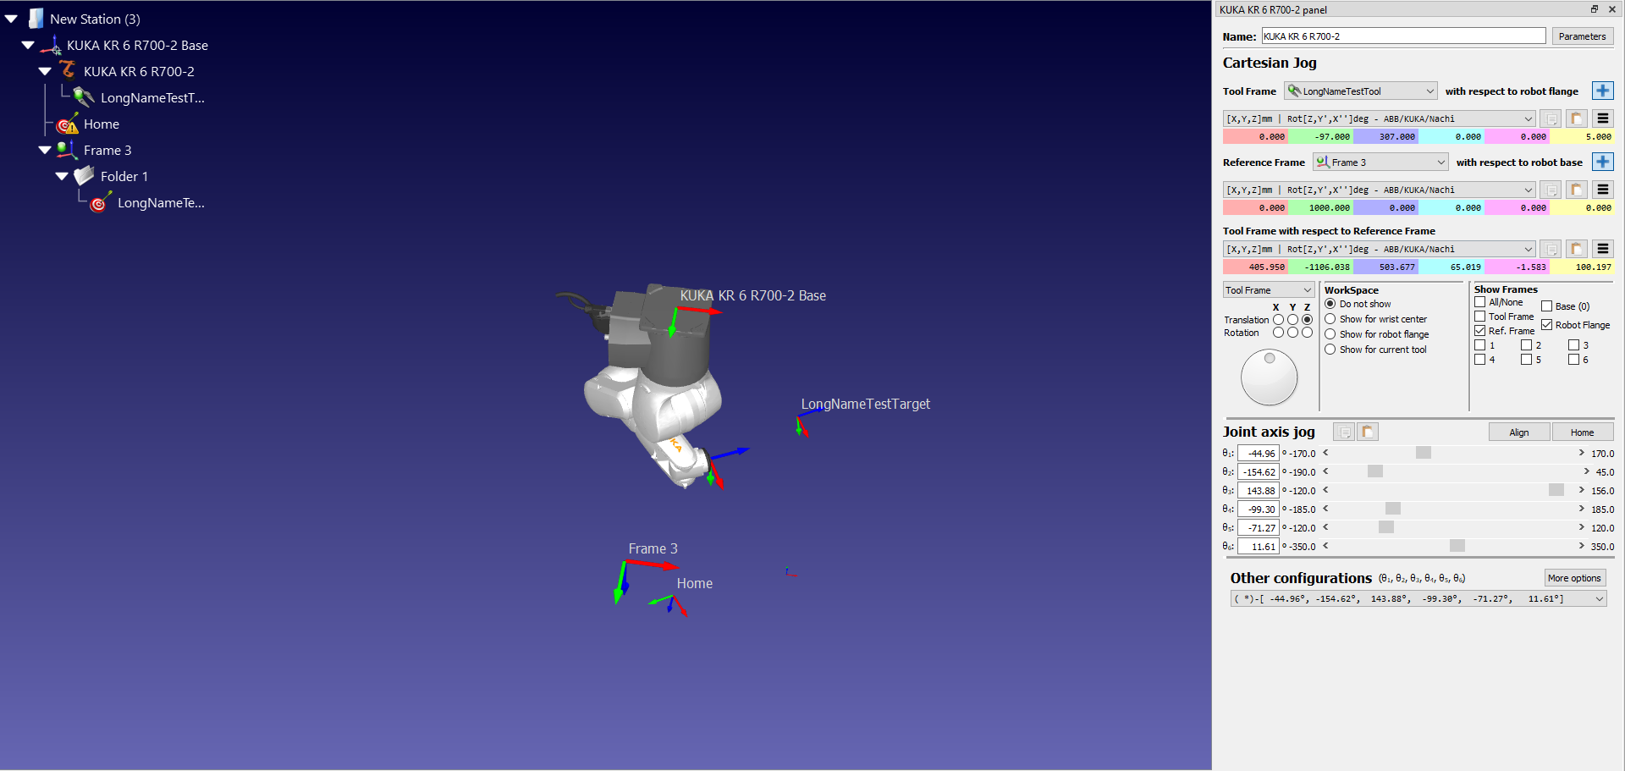This screenshot has height=771, width=1625.
Task: Click the 'LongNameTestTarget' label in 3D view
Action: tap(866, 405)
